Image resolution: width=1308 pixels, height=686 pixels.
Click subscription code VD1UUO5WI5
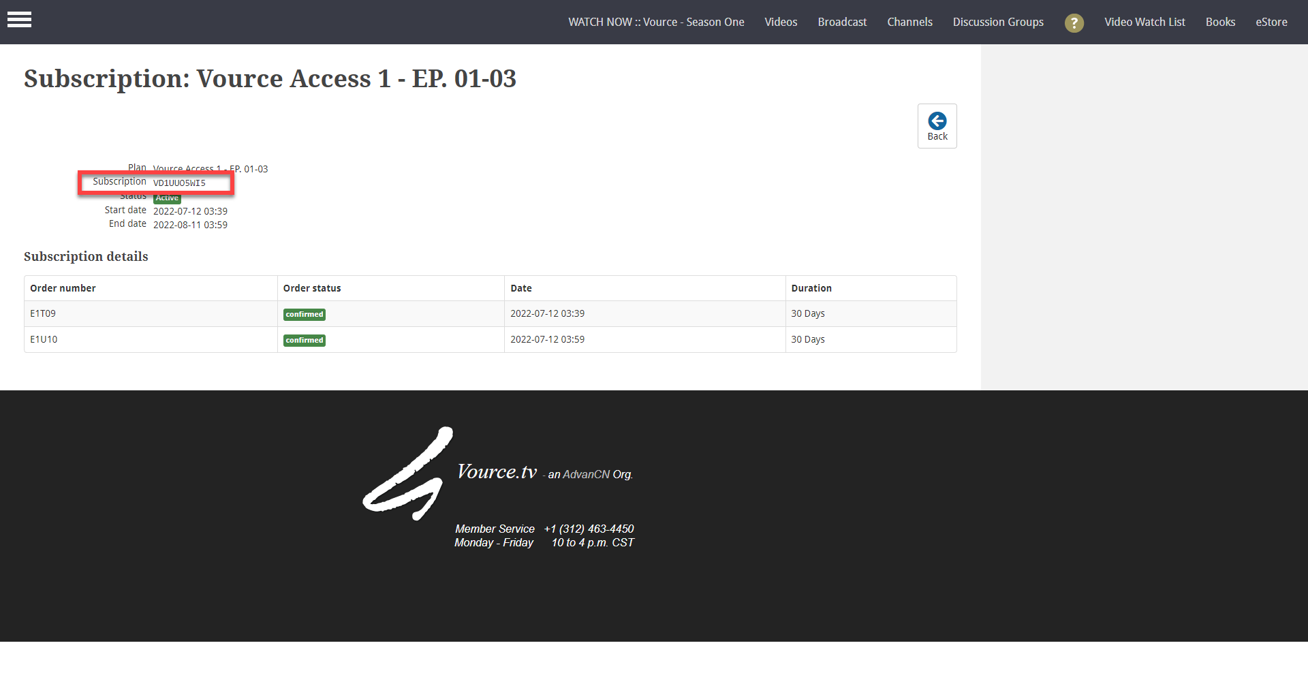(x=179, y=183)
